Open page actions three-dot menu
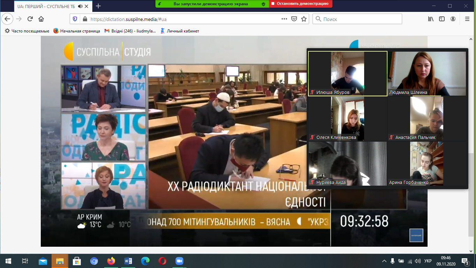The width and height of the screenshot is (476, 268). click(x=284, y=19)
